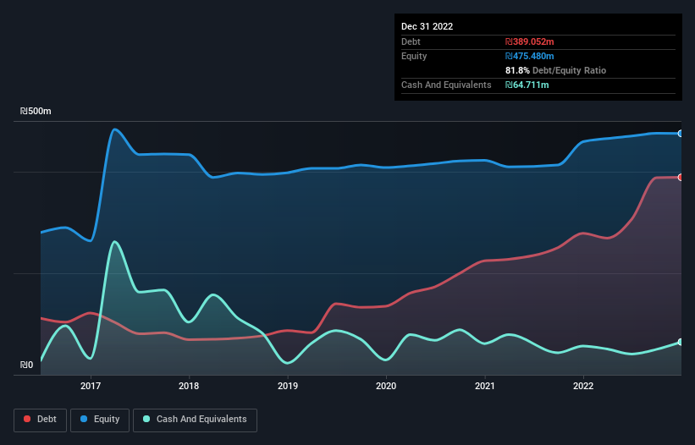Toggle the Debt legend button
The width and height of the screenshot is (695, 445).
point(40,420)
